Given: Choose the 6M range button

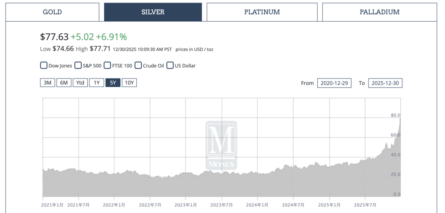Looking at the screenshot, I should (x=63, y=82).
